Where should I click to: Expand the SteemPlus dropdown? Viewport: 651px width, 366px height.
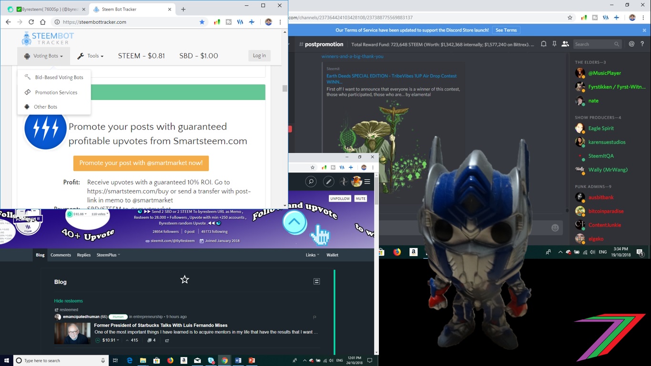pos(108,255)
